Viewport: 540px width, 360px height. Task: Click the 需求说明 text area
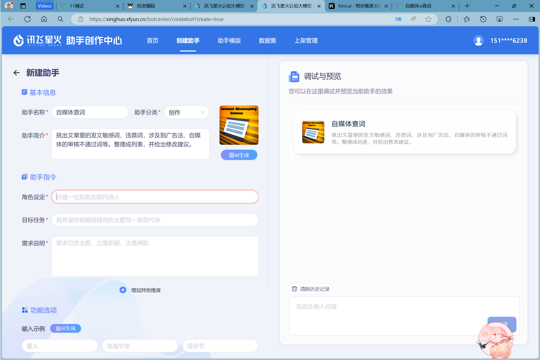(x=155, y=256)
